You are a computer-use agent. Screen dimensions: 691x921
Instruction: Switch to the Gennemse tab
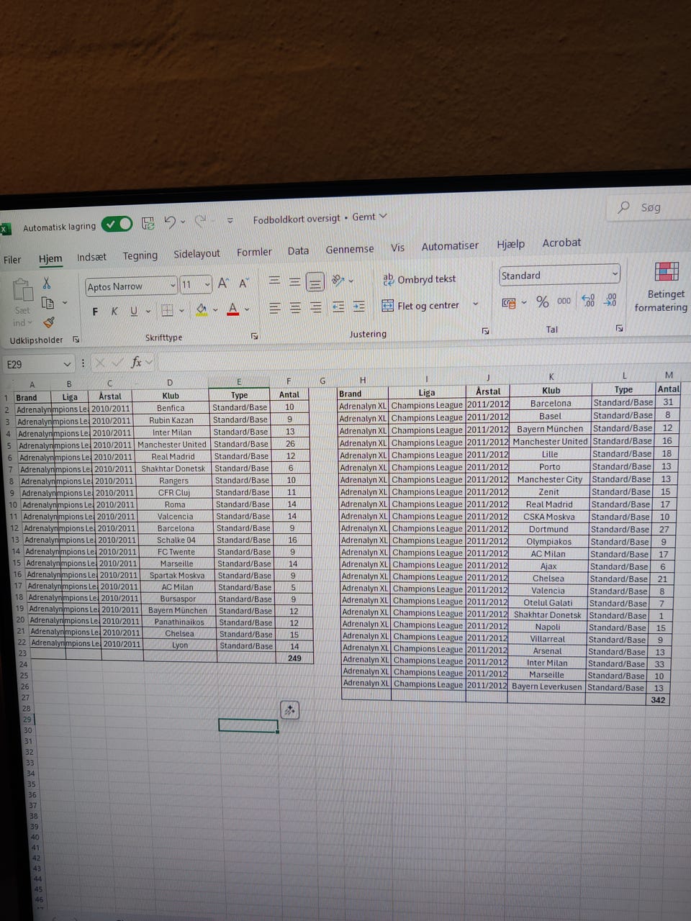tap(350, 249)
